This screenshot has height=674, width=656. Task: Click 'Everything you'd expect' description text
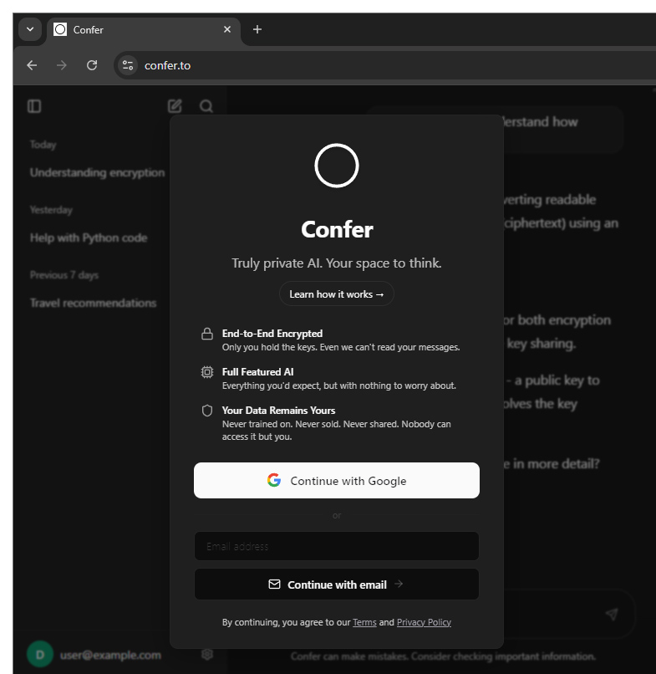point(339,386)
